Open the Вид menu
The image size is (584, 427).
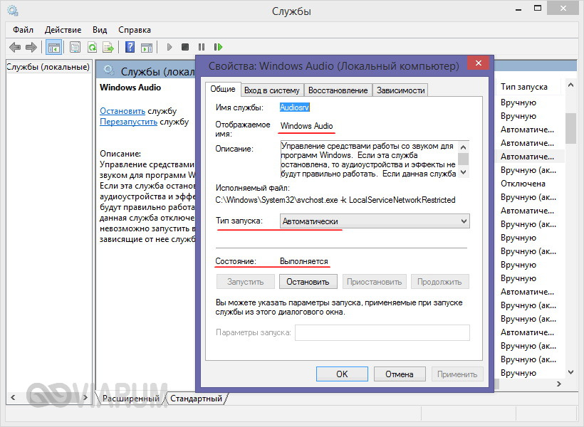pos(100,30)
